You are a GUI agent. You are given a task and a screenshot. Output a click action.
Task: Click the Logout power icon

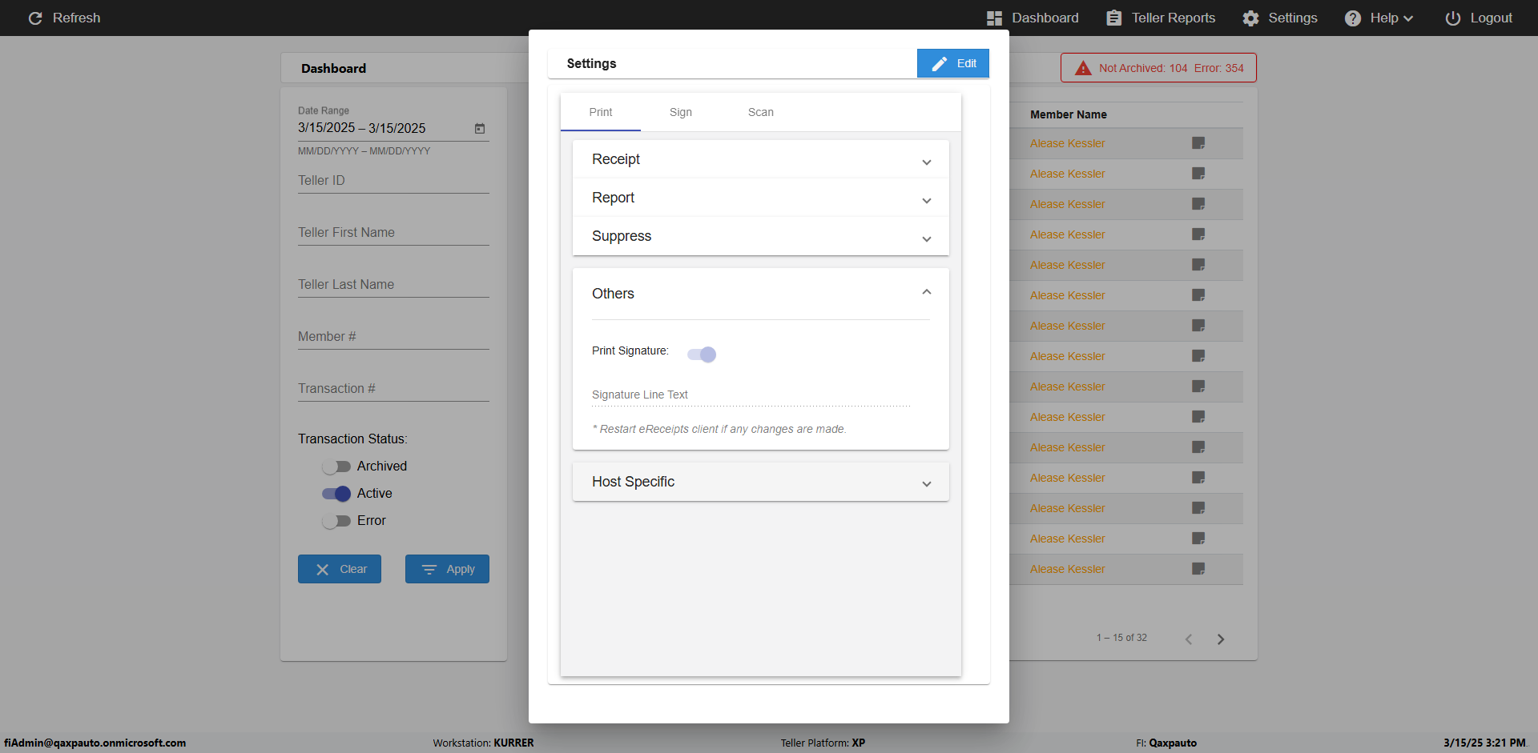pos(1452,18)
